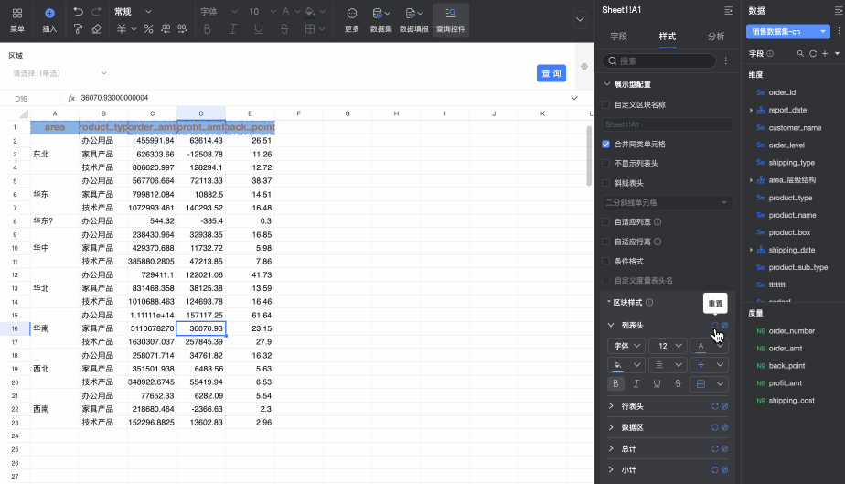Reset 列表头 style
Image resolution: width=845 pixels, height=484 pixels.
coord(715,326)
